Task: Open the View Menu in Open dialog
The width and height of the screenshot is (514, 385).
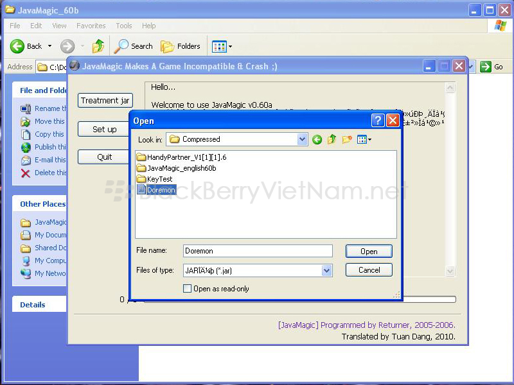Action: click(x=364, y=140)
